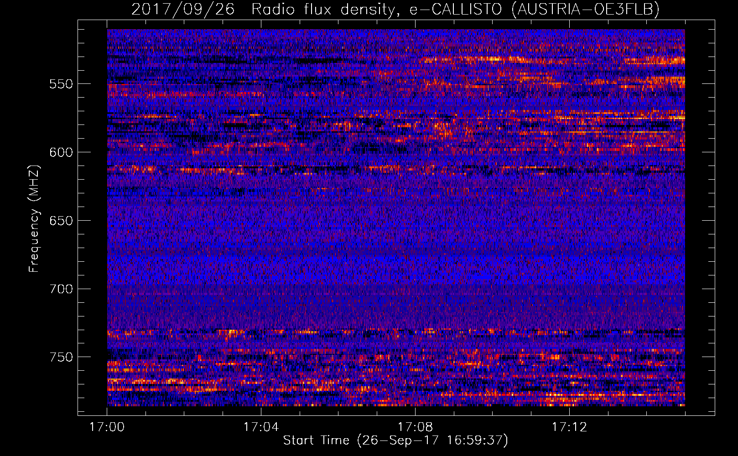738x456 pixels.
Task: Click the 650 frequency axis label
Action: pyautogui.click(x=61, y=221)
